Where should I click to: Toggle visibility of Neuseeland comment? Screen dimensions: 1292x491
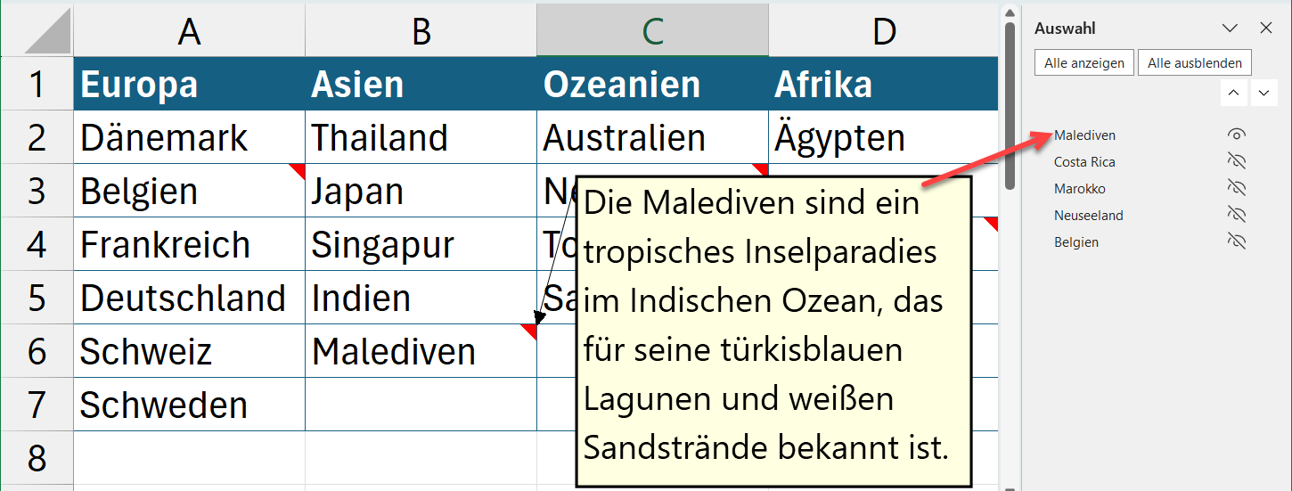point(1236,216)
